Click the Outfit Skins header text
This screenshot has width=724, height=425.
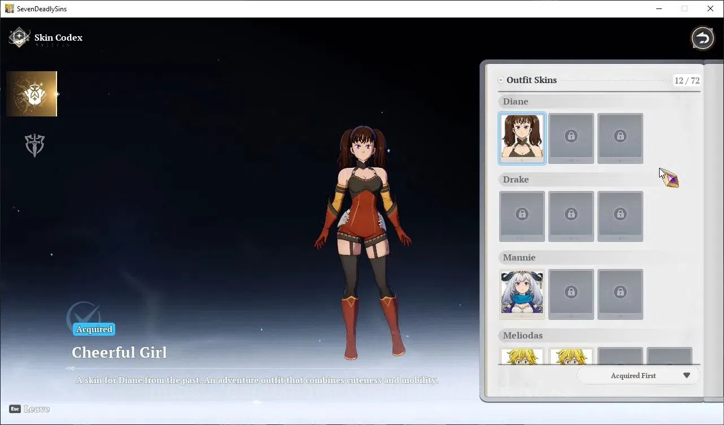pyautogui.click(x=531, y=80)
